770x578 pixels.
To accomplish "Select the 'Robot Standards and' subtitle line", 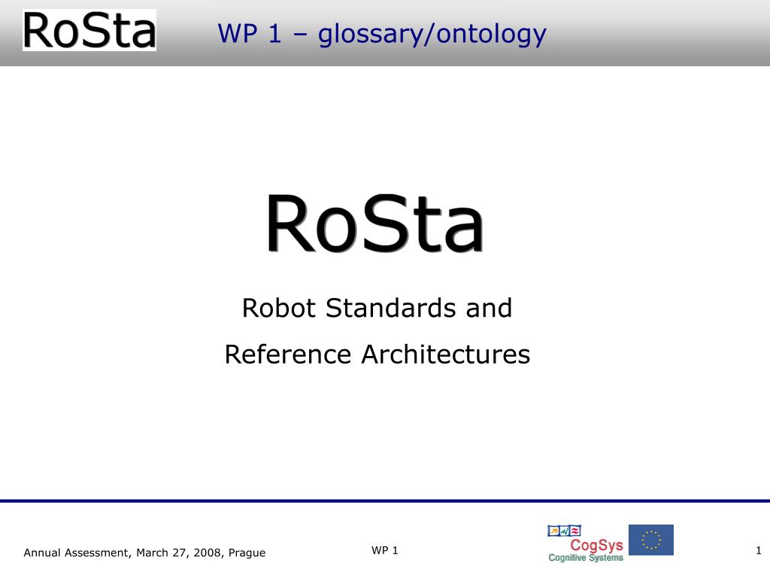I will pyautogui.click(x=377, y=308).
